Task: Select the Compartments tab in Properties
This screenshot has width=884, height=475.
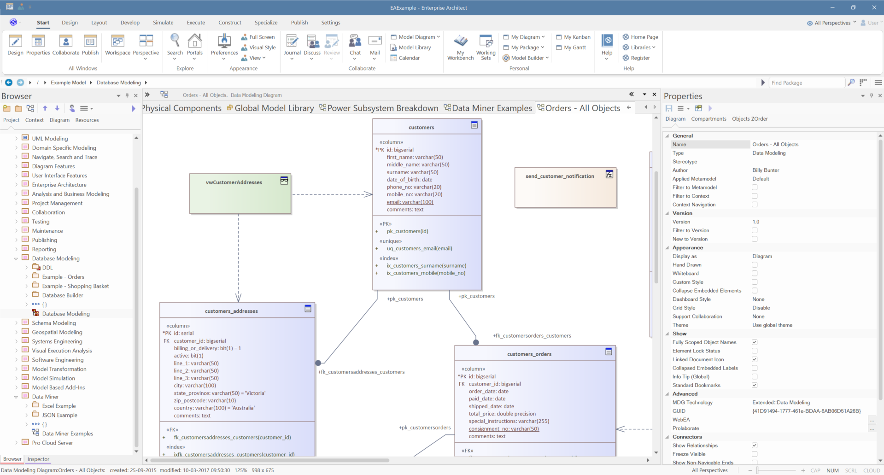Action: [x=708, y=119]
